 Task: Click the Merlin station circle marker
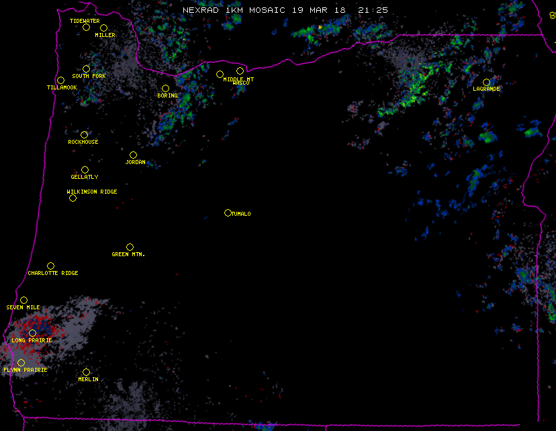click(86, 372)
